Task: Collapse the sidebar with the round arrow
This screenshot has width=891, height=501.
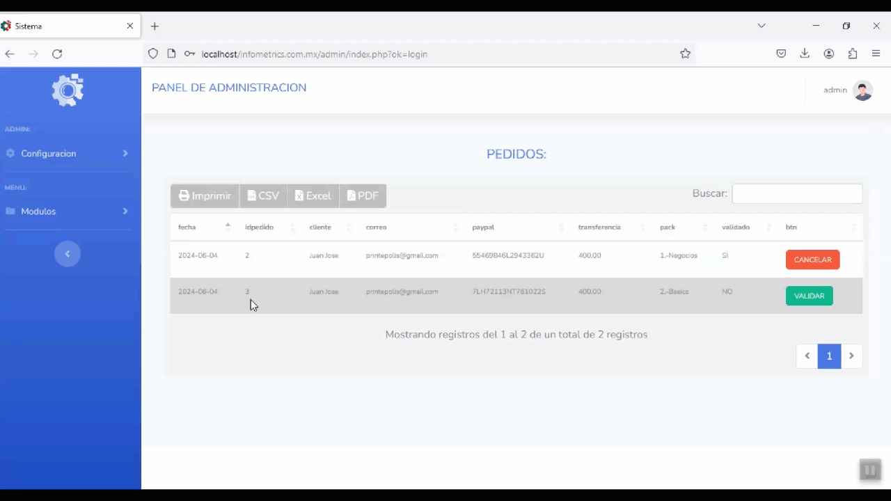Action: tap(68, 254)
